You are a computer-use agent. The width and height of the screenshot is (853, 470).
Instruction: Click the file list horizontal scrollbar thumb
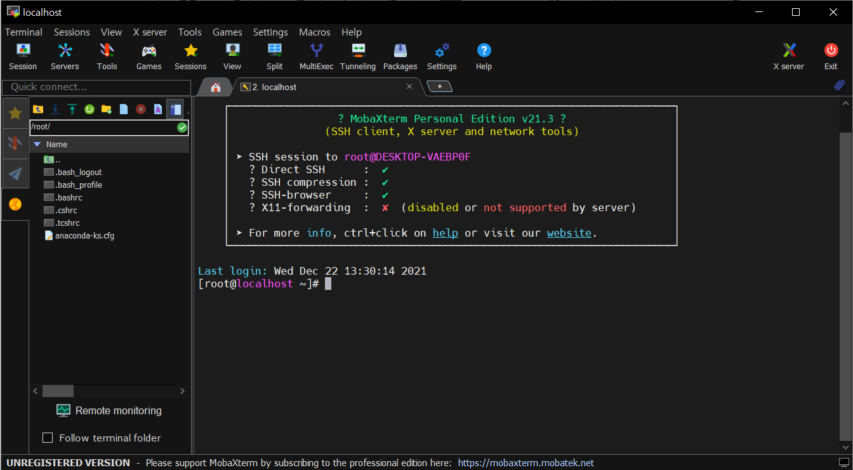pyautogui.click(x=58, y=391)
